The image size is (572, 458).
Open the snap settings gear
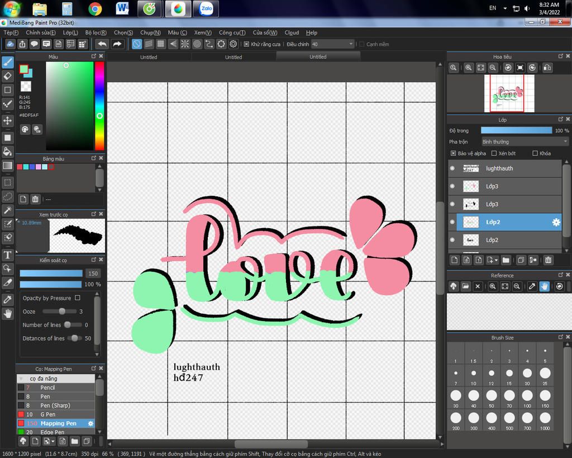(233, 44)
